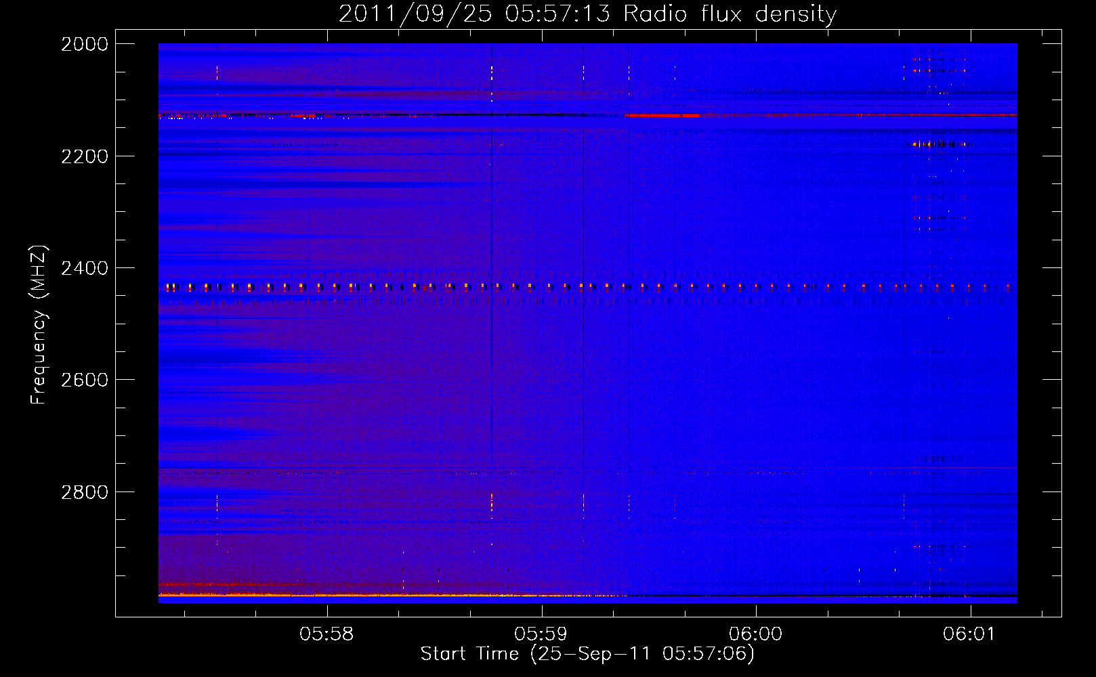Click the 05:59 time tick label

point(541,634)
